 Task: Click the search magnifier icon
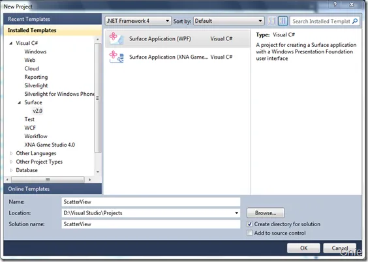pos(355,21)
